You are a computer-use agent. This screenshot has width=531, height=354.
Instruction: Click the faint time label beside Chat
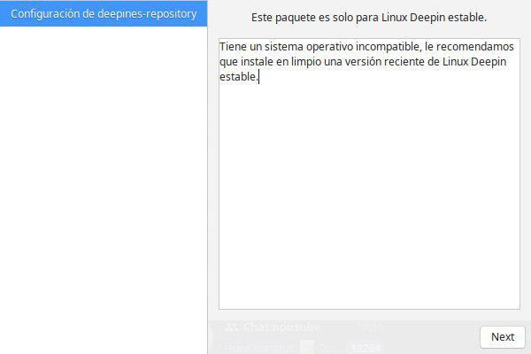(364, 327)
